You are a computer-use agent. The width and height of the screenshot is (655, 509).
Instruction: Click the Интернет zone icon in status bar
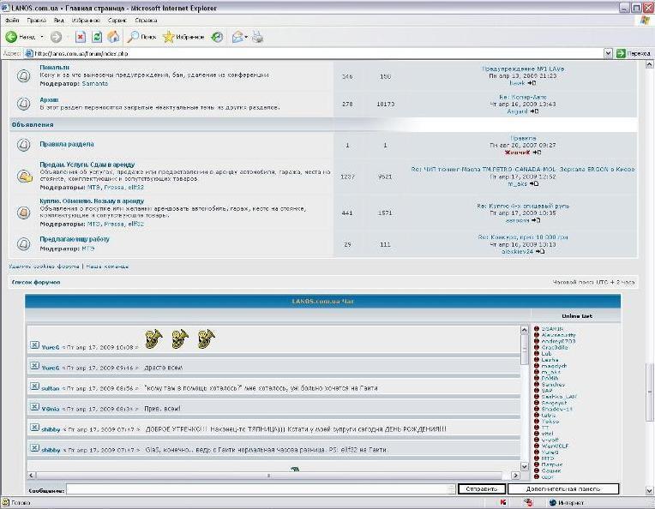click(x=553, y=503)
